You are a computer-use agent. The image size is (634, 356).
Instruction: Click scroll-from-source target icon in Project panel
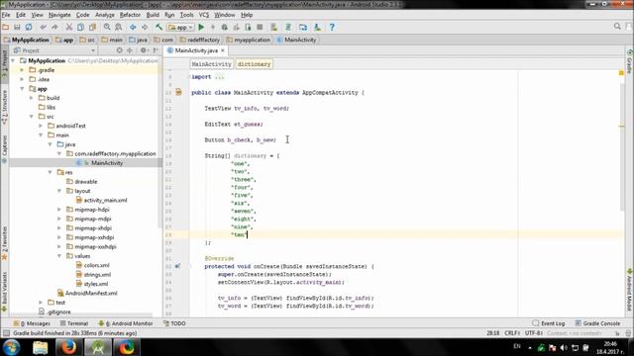pos(119,50)
